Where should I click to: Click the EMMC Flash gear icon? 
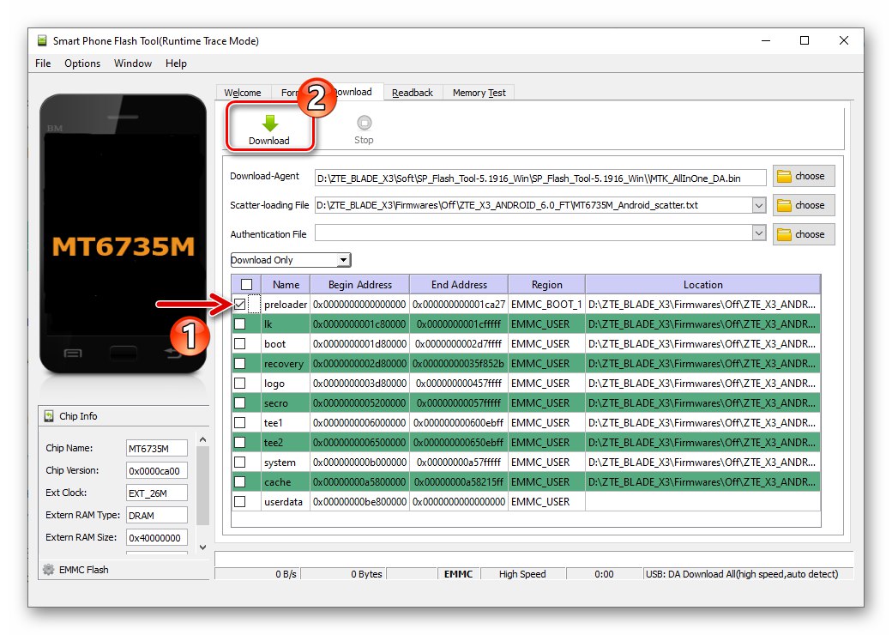coord(48,569)
